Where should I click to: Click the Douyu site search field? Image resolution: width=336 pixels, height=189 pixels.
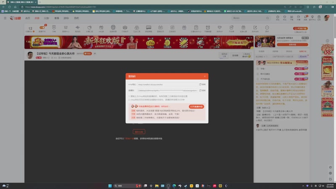click(x=249, y=18)
